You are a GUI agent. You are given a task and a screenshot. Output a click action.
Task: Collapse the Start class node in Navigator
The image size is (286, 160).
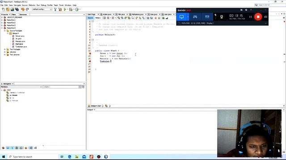click(x=2, y=90)
